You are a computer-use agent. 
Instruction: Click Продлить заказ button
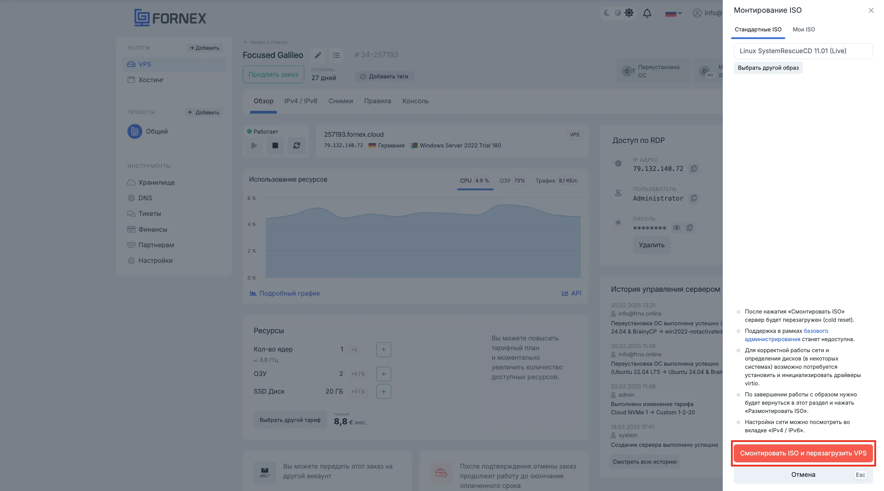(x=273, y=75)
